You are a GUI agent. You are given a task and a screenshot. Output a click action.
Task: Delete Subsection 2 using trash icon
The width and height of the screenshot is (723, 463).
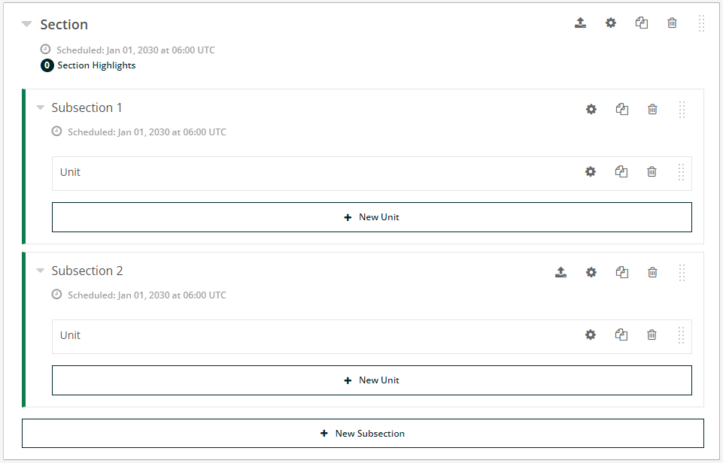652,272
